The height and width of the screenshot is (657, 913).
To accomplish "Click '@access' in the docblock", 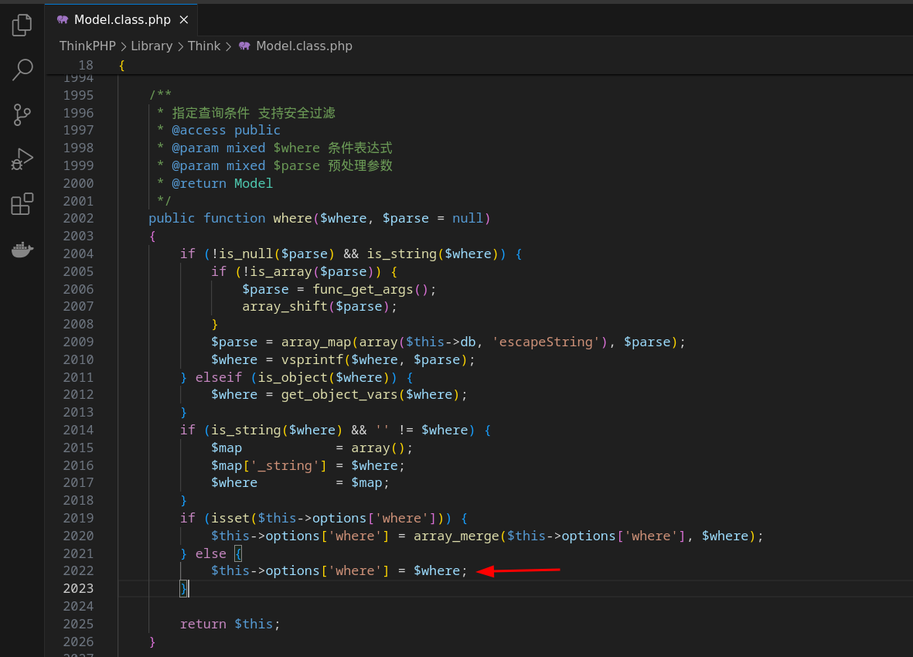I will (x=199, y=131).
